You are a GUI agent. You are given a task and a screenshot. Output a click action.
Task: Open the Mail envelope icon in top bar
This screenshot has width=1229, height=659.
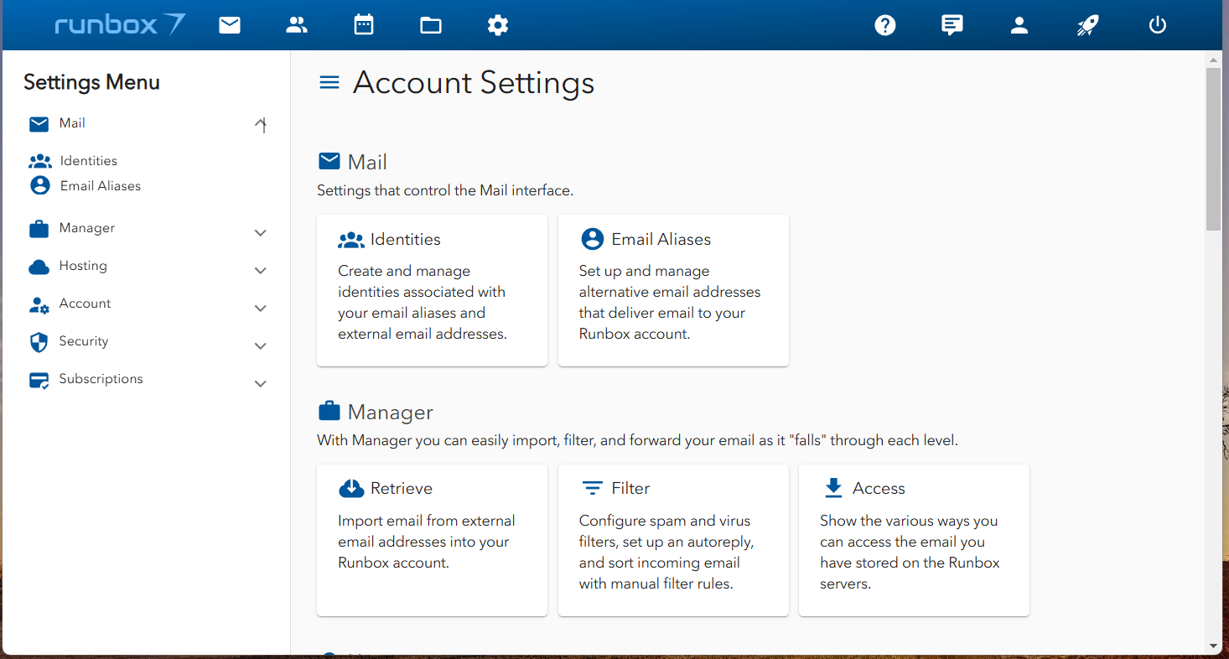[x=230, y=25]
